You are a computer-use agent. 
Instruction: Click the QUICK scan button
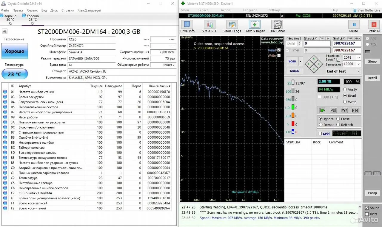(294, 71)
